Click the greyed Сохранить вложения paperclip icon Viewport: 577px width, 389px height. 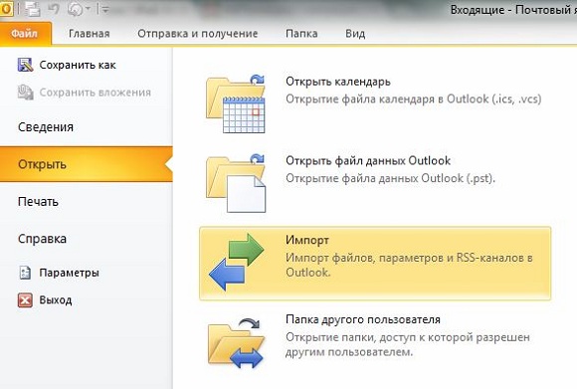tap(25, 92)
